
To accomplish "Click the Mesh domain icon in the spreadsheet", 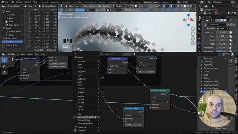I will click(4, 12).
